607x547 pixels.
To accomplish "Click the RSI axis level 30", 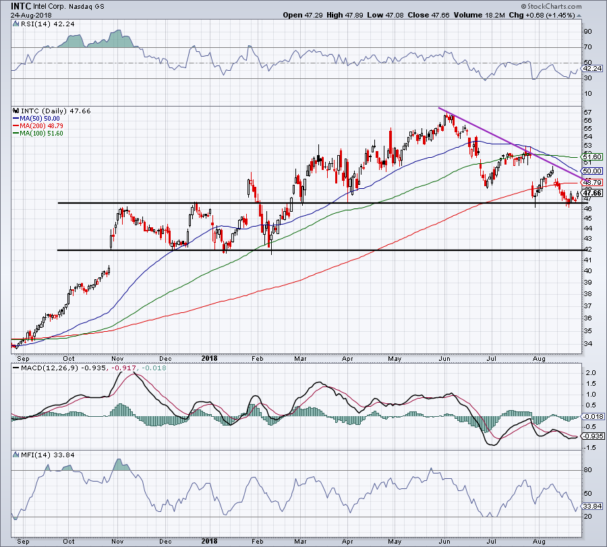I will pyautogui.click(x=587, y=78).
